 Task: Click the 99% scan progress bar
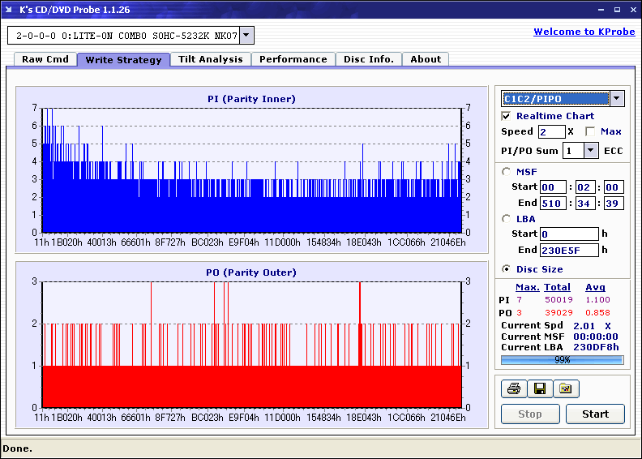(x=562, y=359)
